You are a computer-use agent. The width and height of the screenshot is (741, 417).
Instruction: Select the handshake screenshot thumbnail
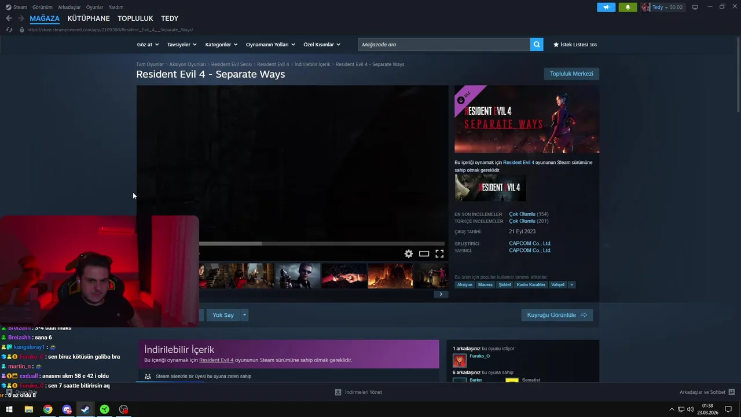point(344,276)
